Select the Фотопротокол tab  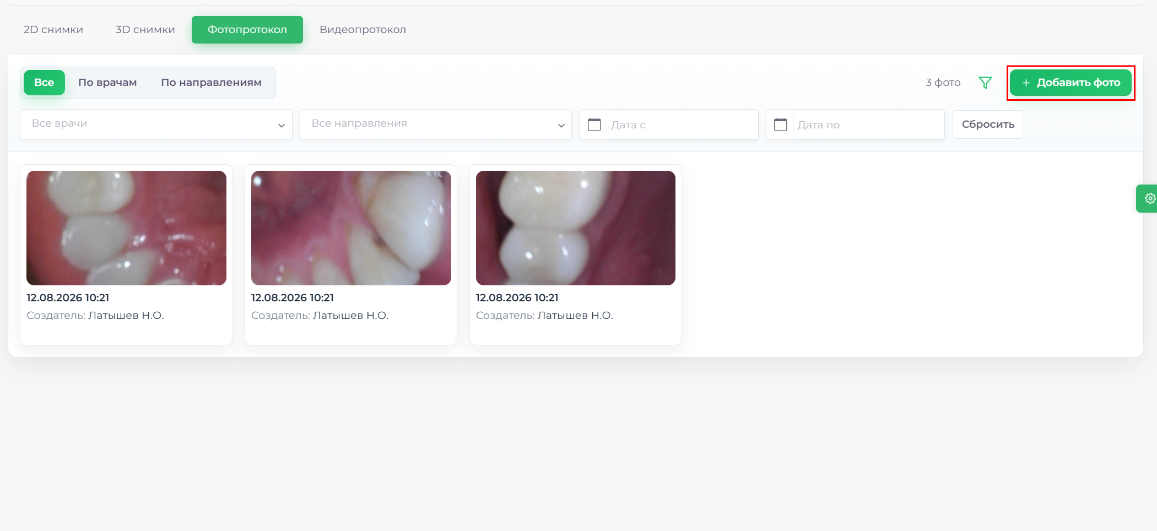(247, 30)
